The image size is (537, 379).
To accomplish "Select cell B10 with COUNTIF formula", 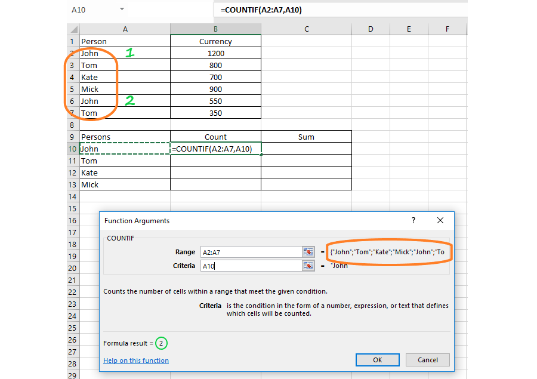I will (x=215, y=149).
